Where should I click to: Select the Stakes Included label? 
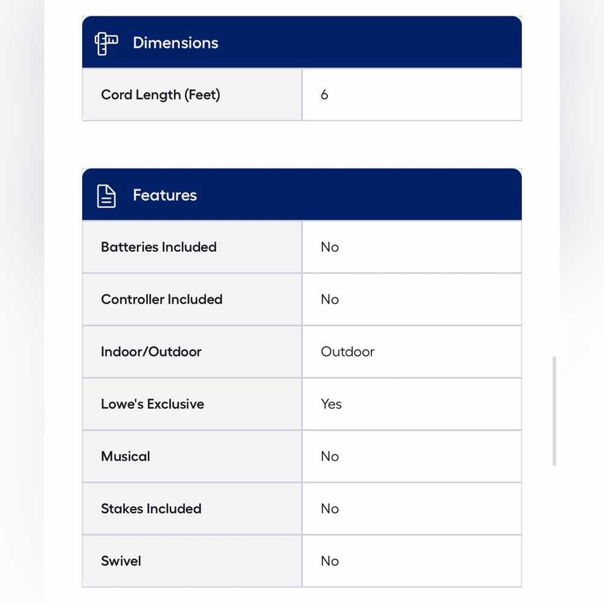pos(152,509)
